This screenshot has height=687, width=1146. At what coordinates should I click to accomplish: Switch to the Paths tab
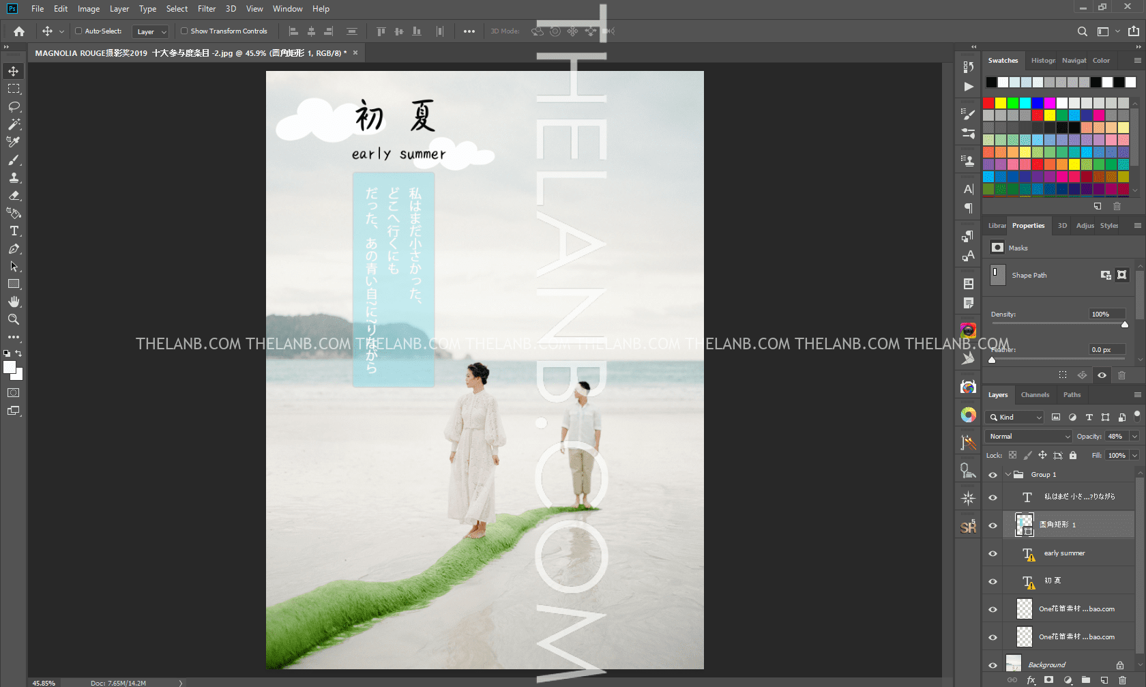pos(1072,395)
